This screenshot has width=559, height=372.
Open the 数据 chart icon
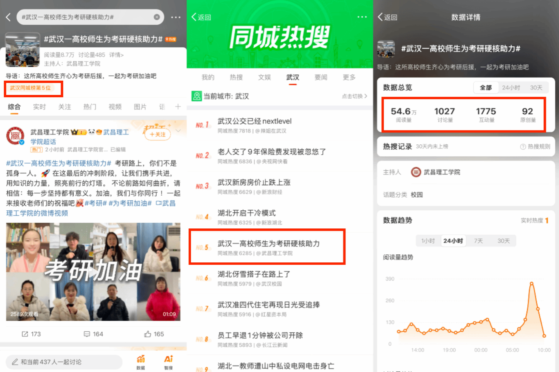141,362
